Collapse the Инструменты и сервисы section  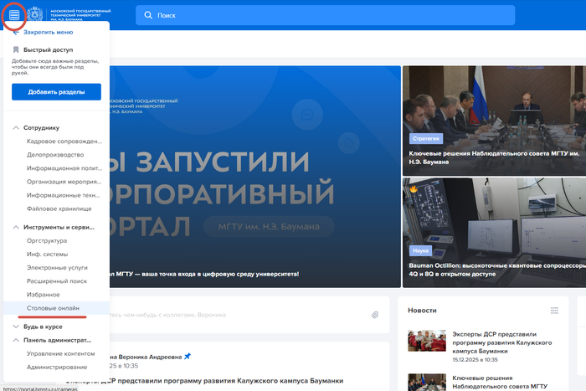tap(16, 228)
